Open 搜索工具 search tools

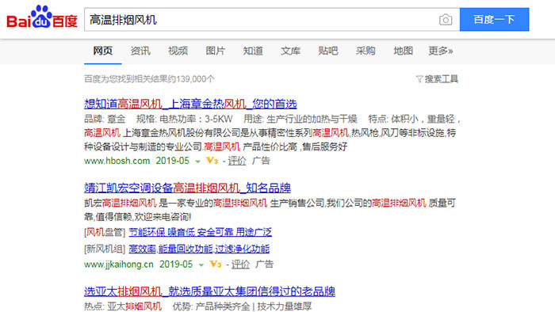(x=441, y=79)
